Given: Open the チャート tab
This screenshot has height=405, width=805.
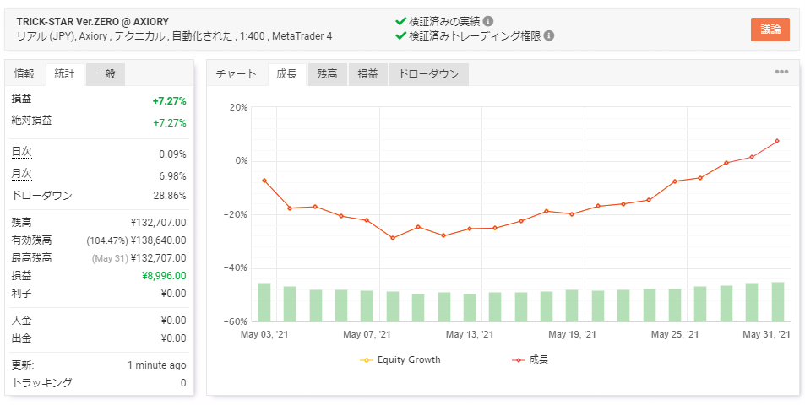Looking at the screenshot, I should coord(237,74).
